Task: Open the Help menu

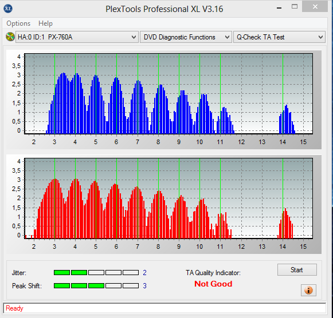Action: tap(45, 23)
